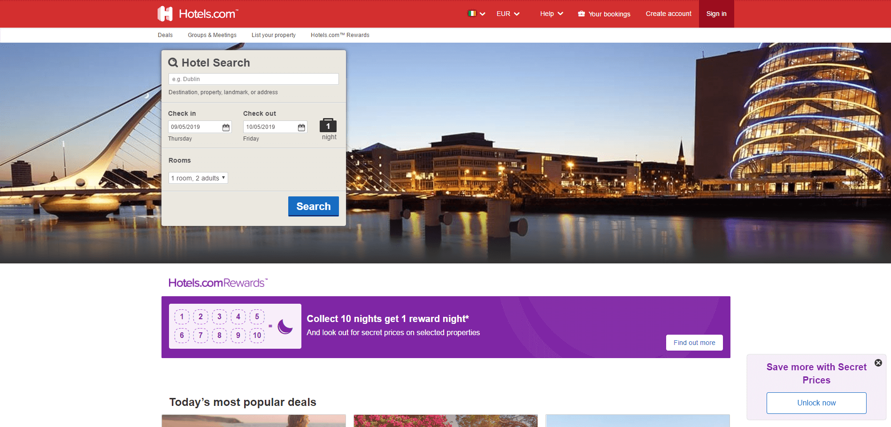Click the blue Search button
Viewport: 891px width, 427px height.
pyautogui.click(x=314, y=206)
